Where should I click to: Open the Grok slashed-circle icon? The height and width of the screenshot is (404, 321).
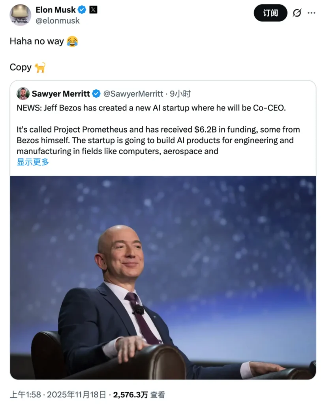(x=297, y=13)
